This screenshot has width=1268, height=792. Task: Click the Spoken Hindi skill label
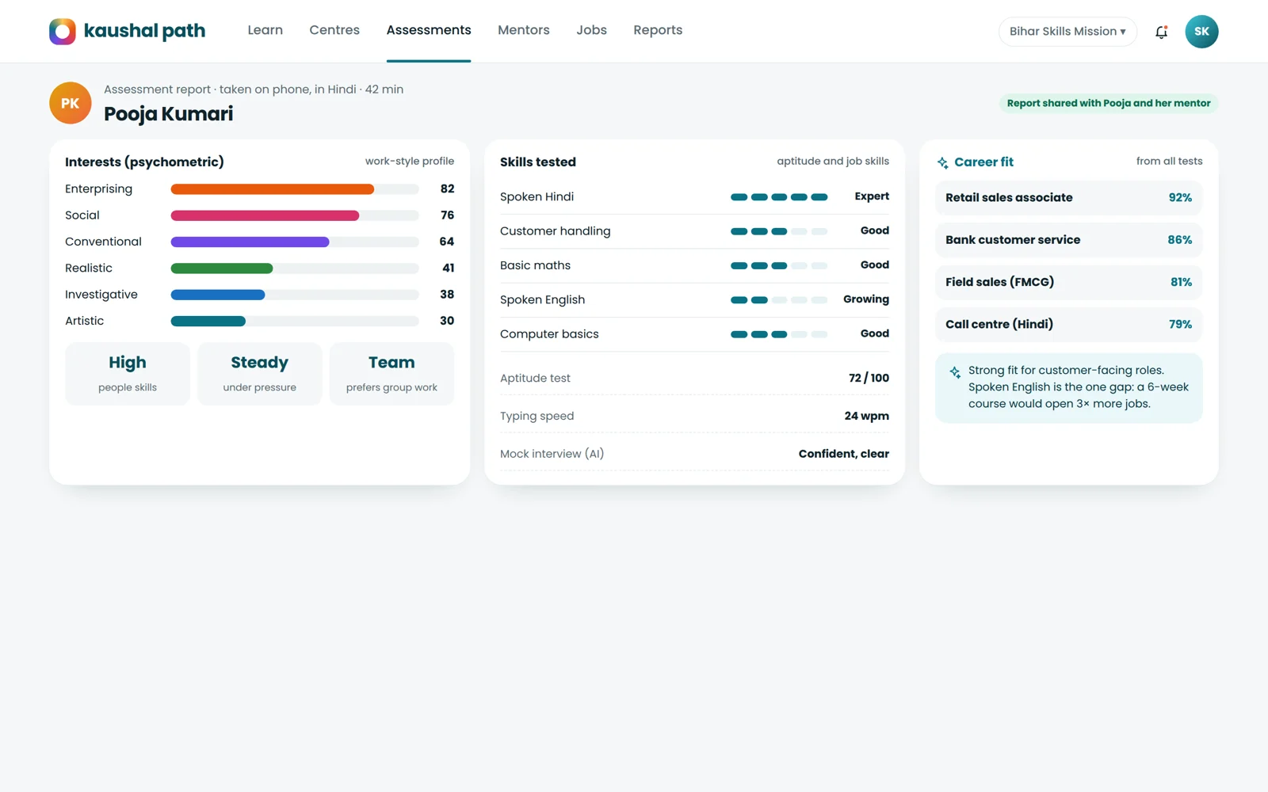(x=537, y=196)
